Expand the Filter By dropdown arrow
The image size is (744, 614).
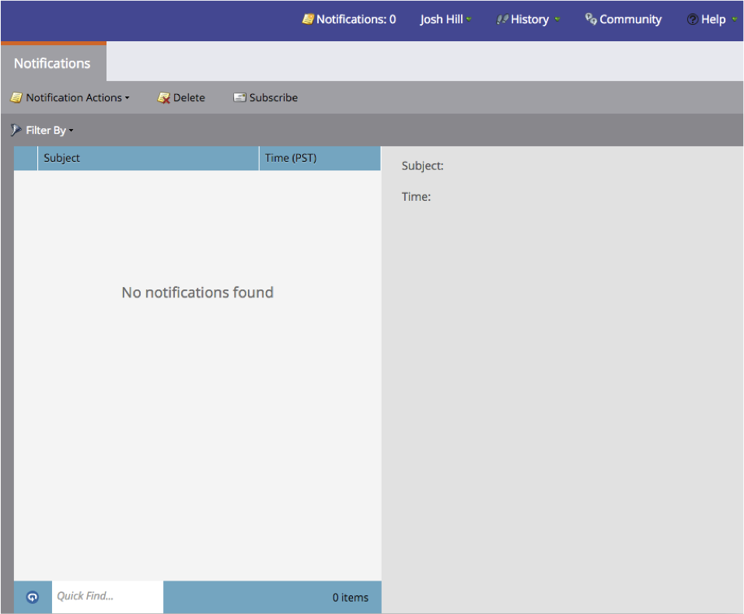72,131
